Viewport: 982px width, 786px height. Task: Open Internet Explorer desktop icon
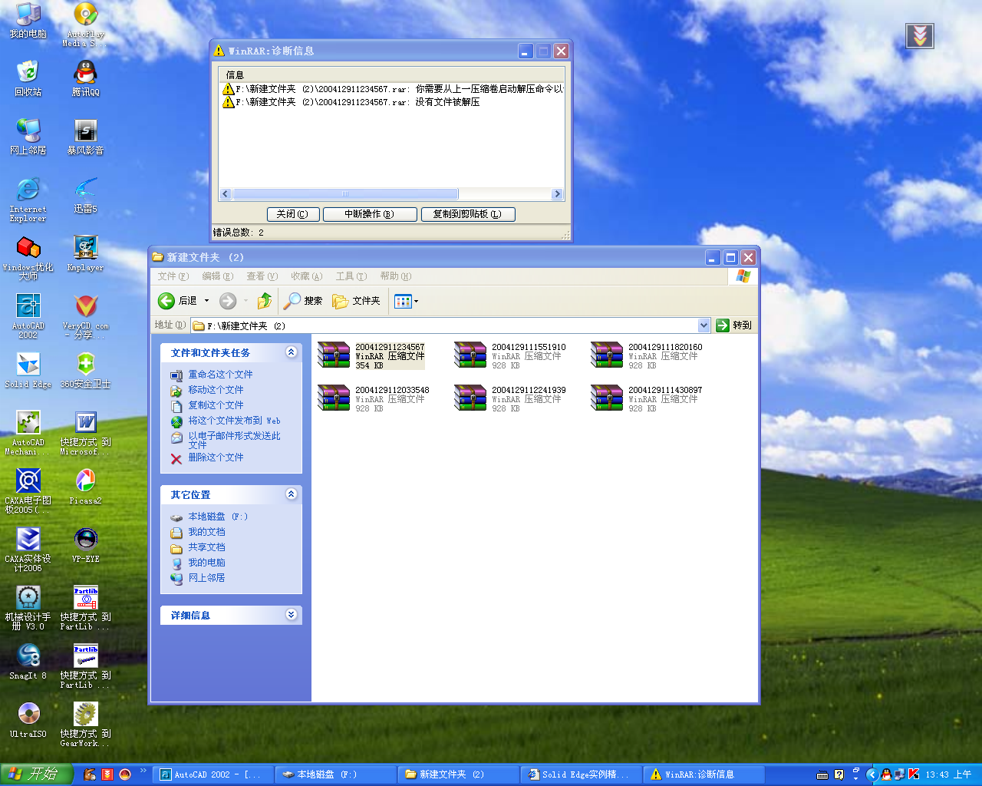pyautogui.click(x=28, y=199)
